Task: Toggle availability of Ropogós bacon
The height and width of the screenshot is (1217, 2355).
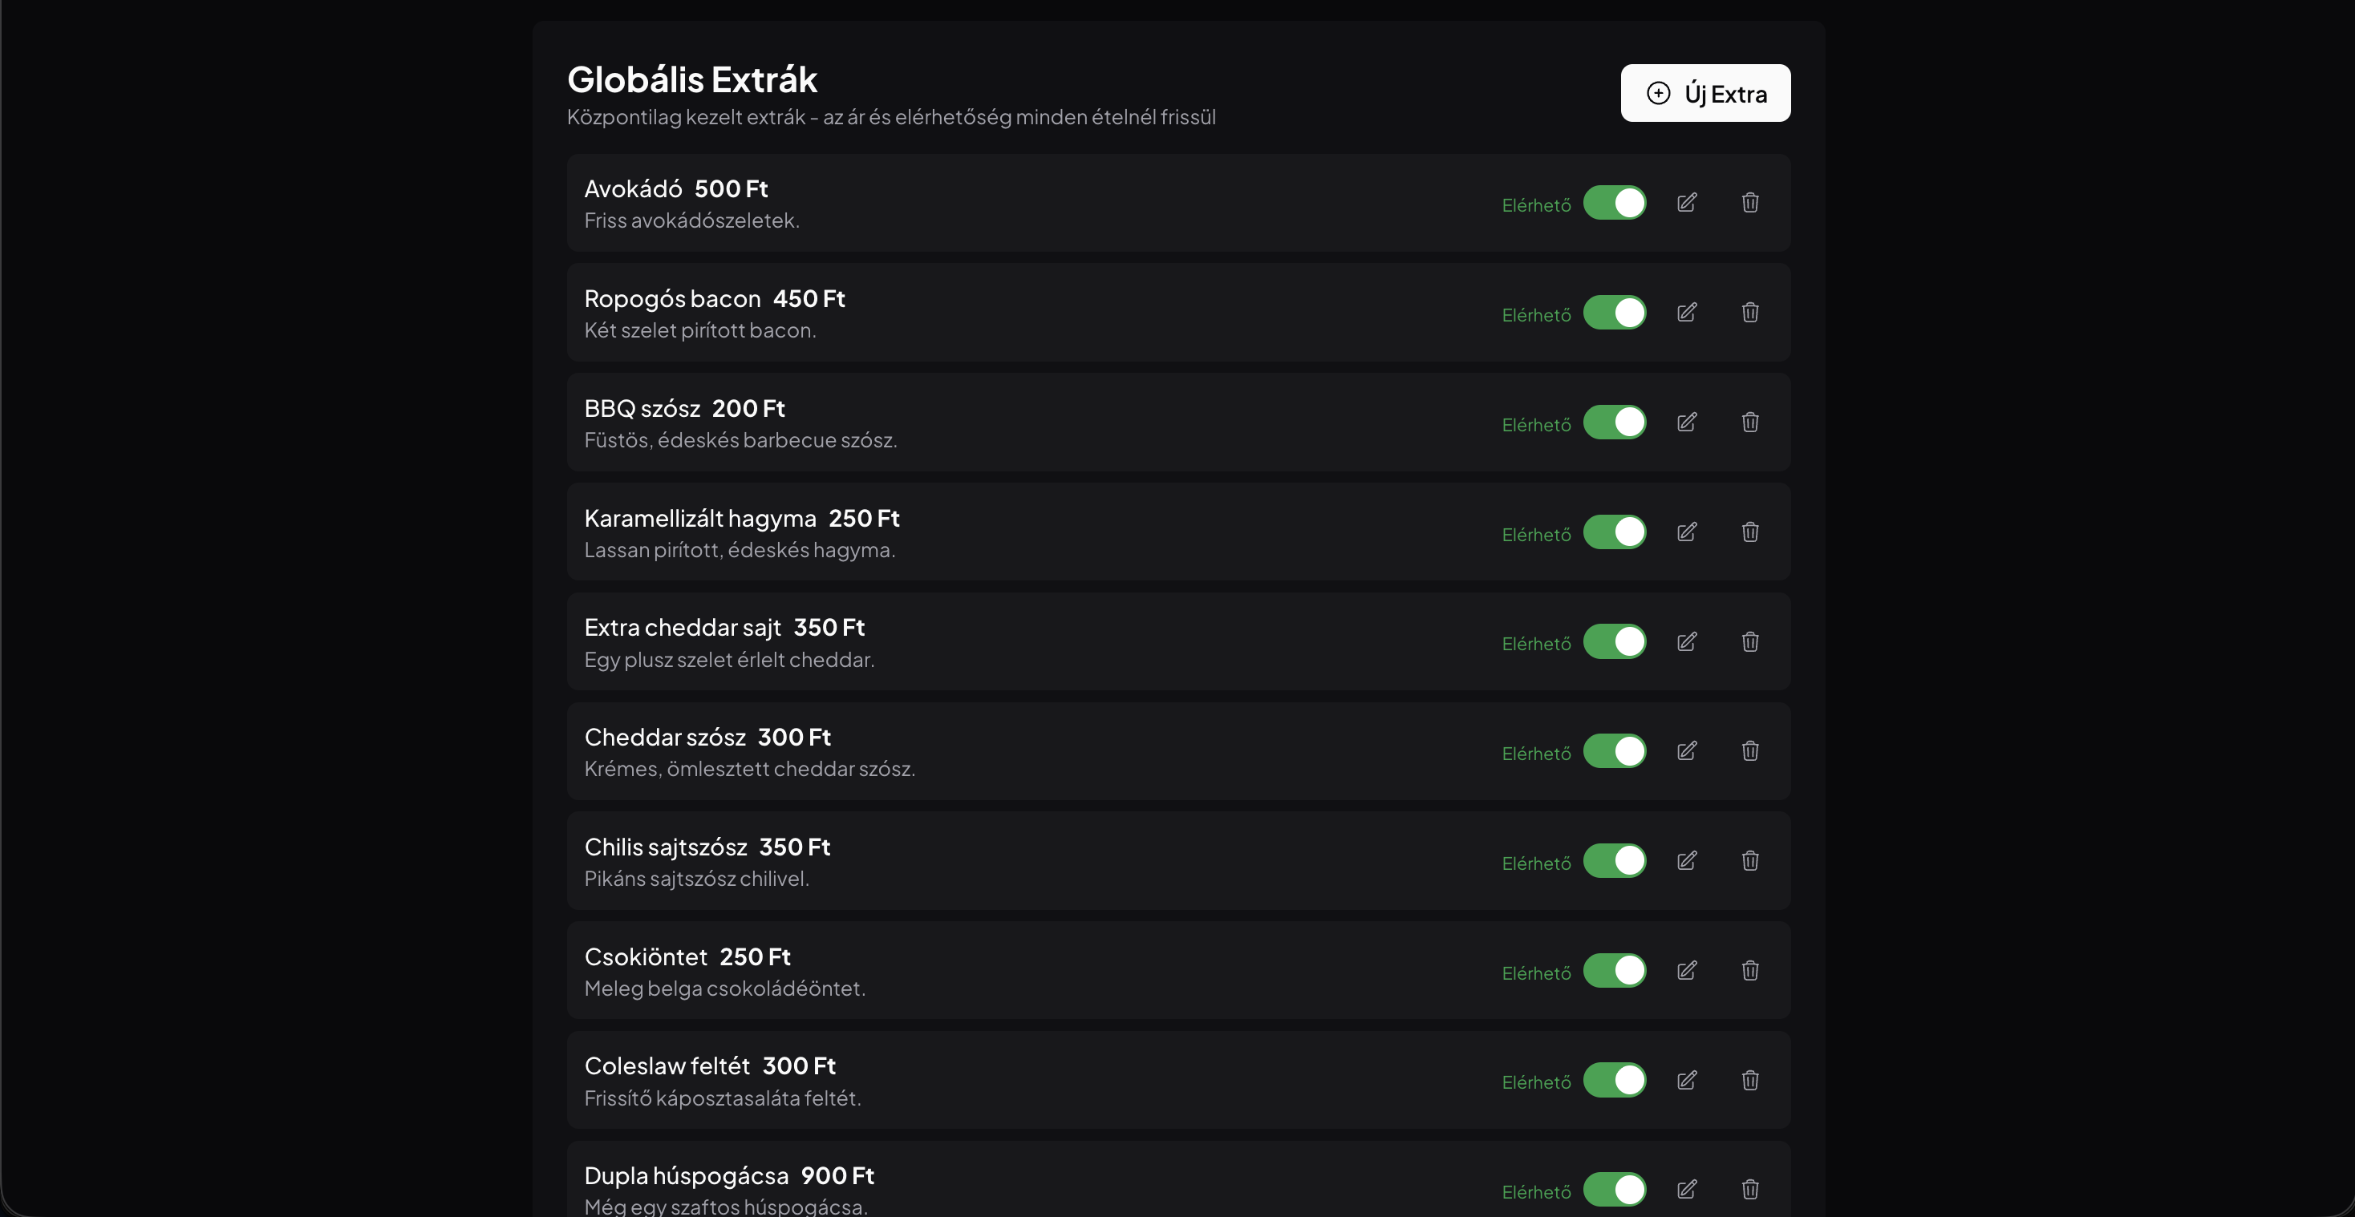Action: pyautogui.click(x=1615, y=313)
